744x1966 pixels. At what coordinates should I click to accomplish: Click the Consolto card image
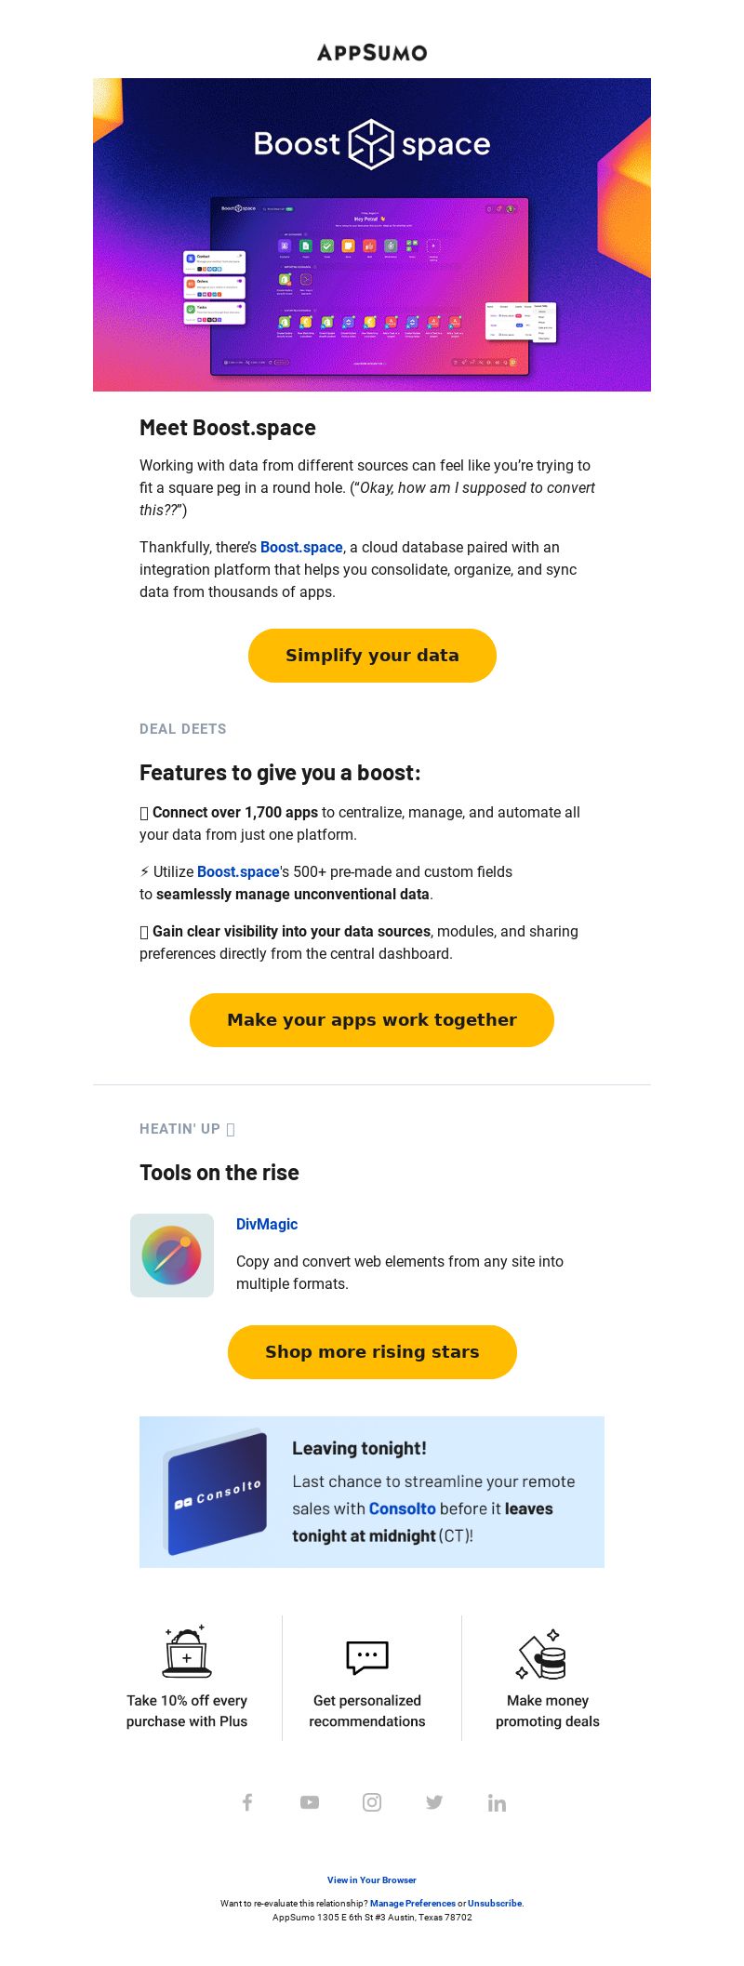pyautogui.click(x=215, y=1493)
